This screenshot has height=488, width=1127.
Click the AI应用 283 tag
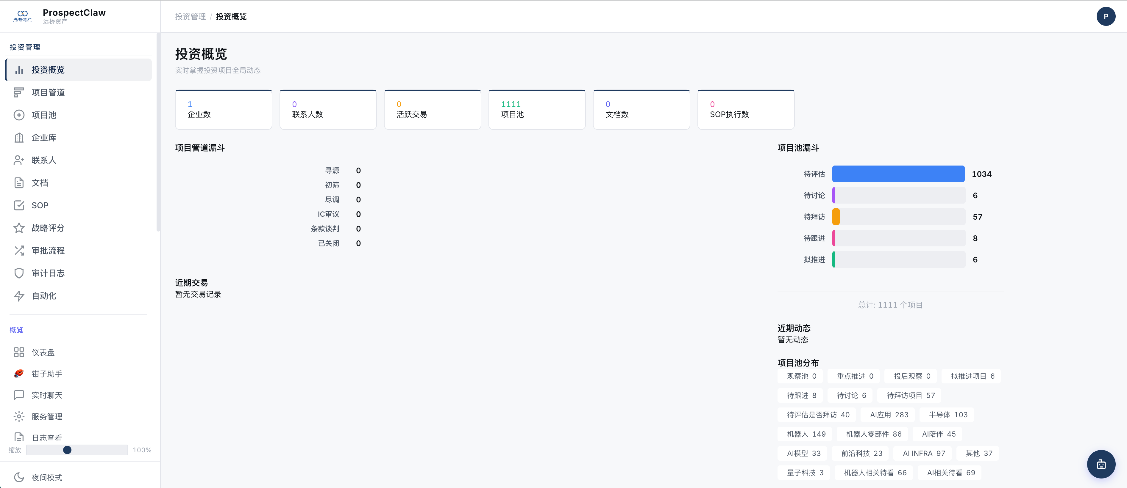[x=888, y=415]
